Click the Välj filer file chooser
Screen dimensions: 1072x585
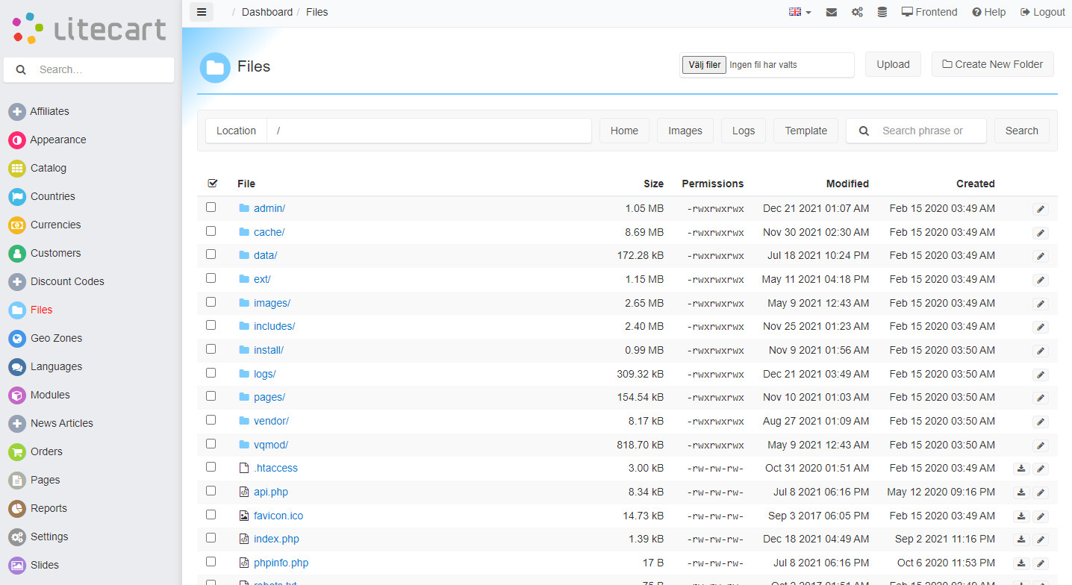pyautogui.click(x=703, y=65)
